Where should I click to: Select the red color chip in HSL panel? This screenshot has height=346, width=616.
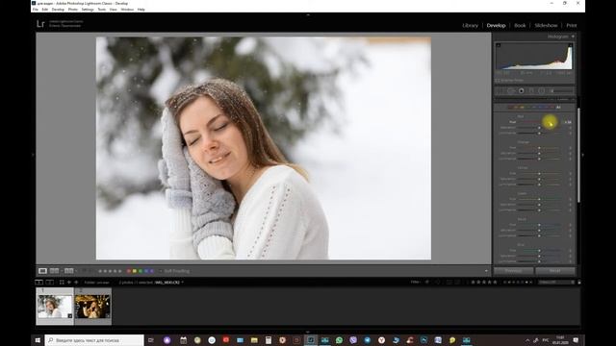pos(511,107)
